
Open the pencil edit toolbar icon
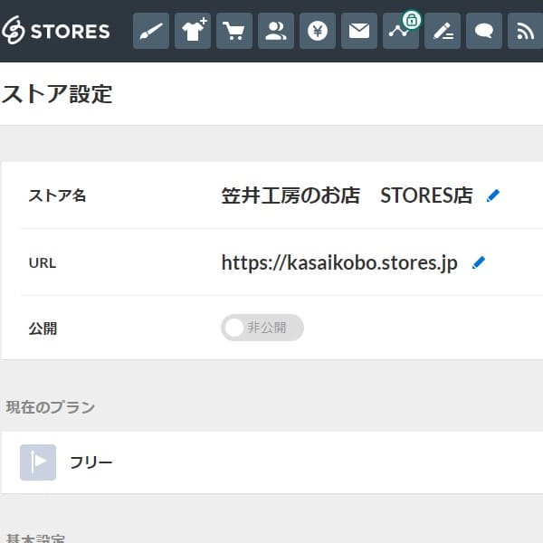[x=443, y=31]
